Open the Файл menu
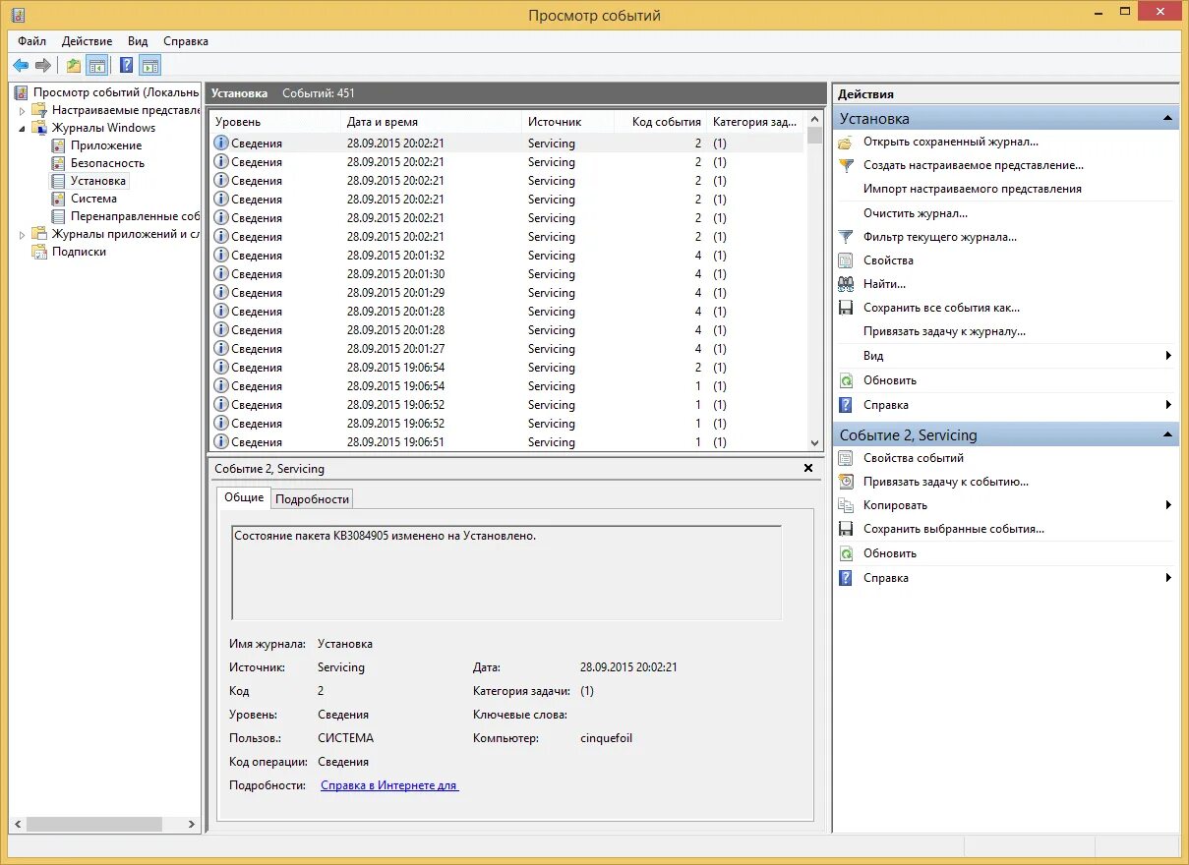The image size is (1189, 865). [31, 41]
